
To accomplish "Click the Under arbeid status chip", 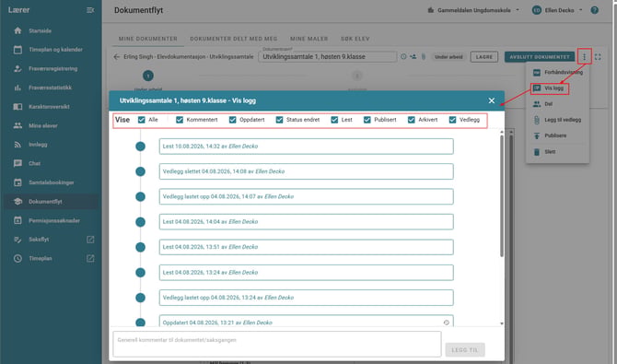I will 448,57.
